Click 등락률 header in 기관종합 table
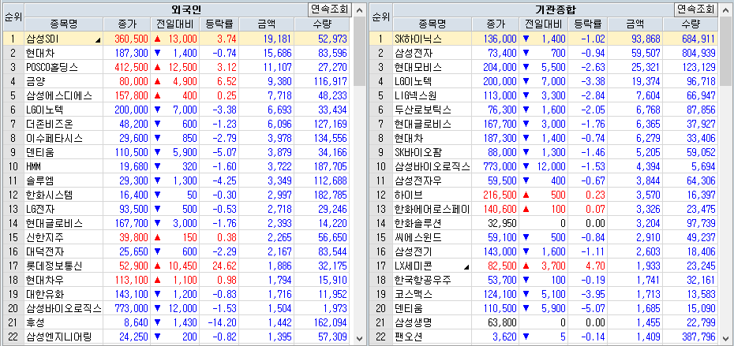The height and width of the screenshot is (346, 734). pyautogui.click(x=588, y=24)
